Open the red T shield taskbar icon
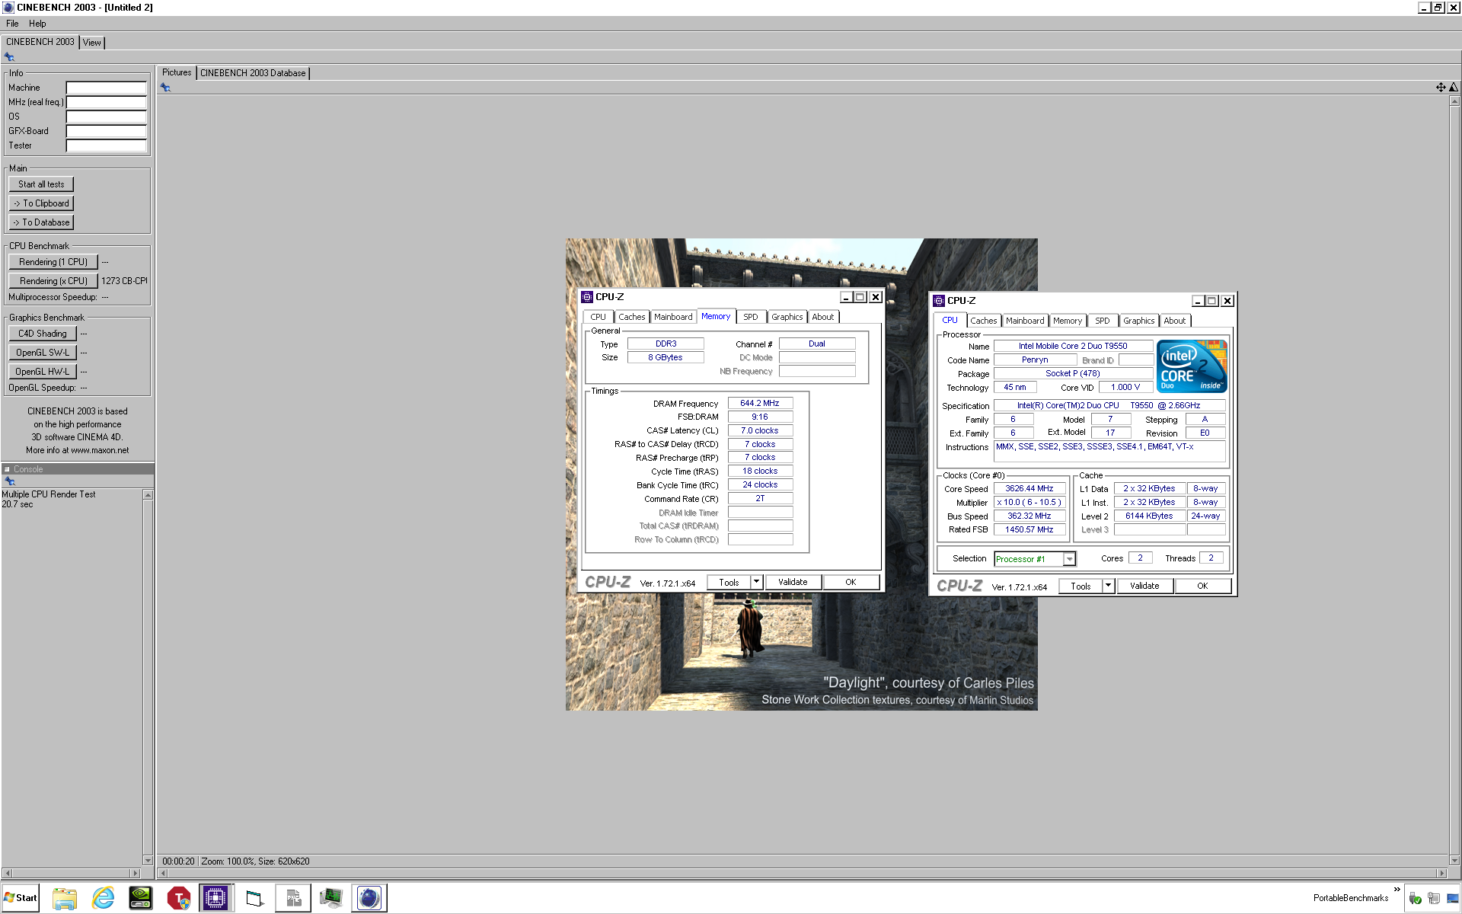1462x914 pixels. (179, 898)
